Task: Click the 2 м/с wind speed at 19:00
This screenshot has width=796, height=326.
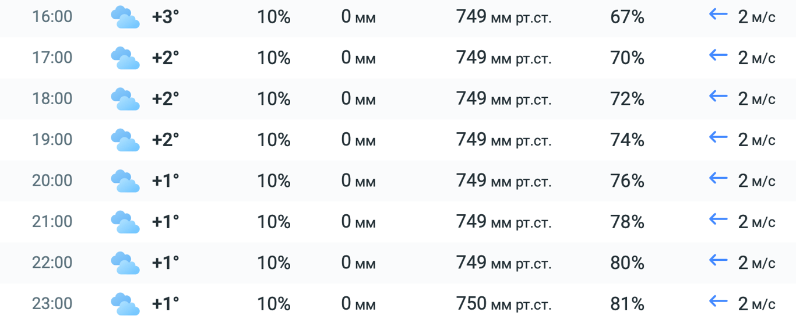Action: click(756, 140)
